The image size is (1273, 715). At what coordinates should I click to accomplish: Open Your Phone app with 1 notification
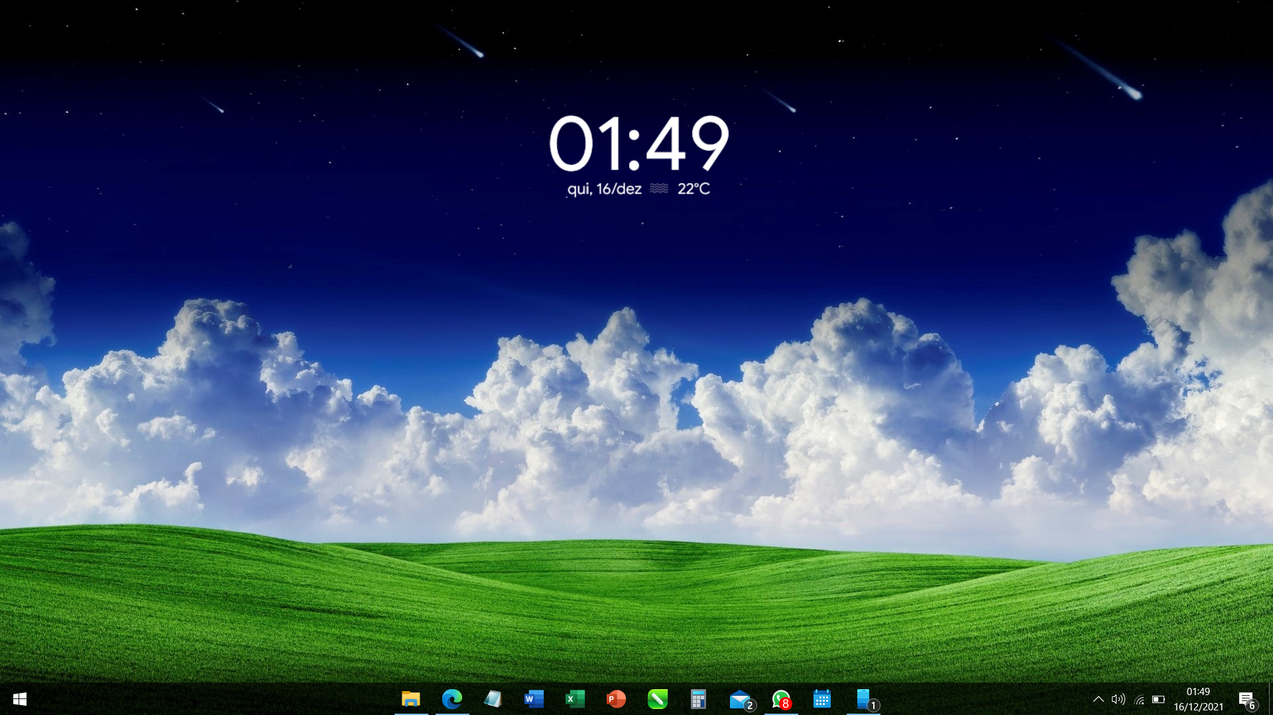[862, 699]
